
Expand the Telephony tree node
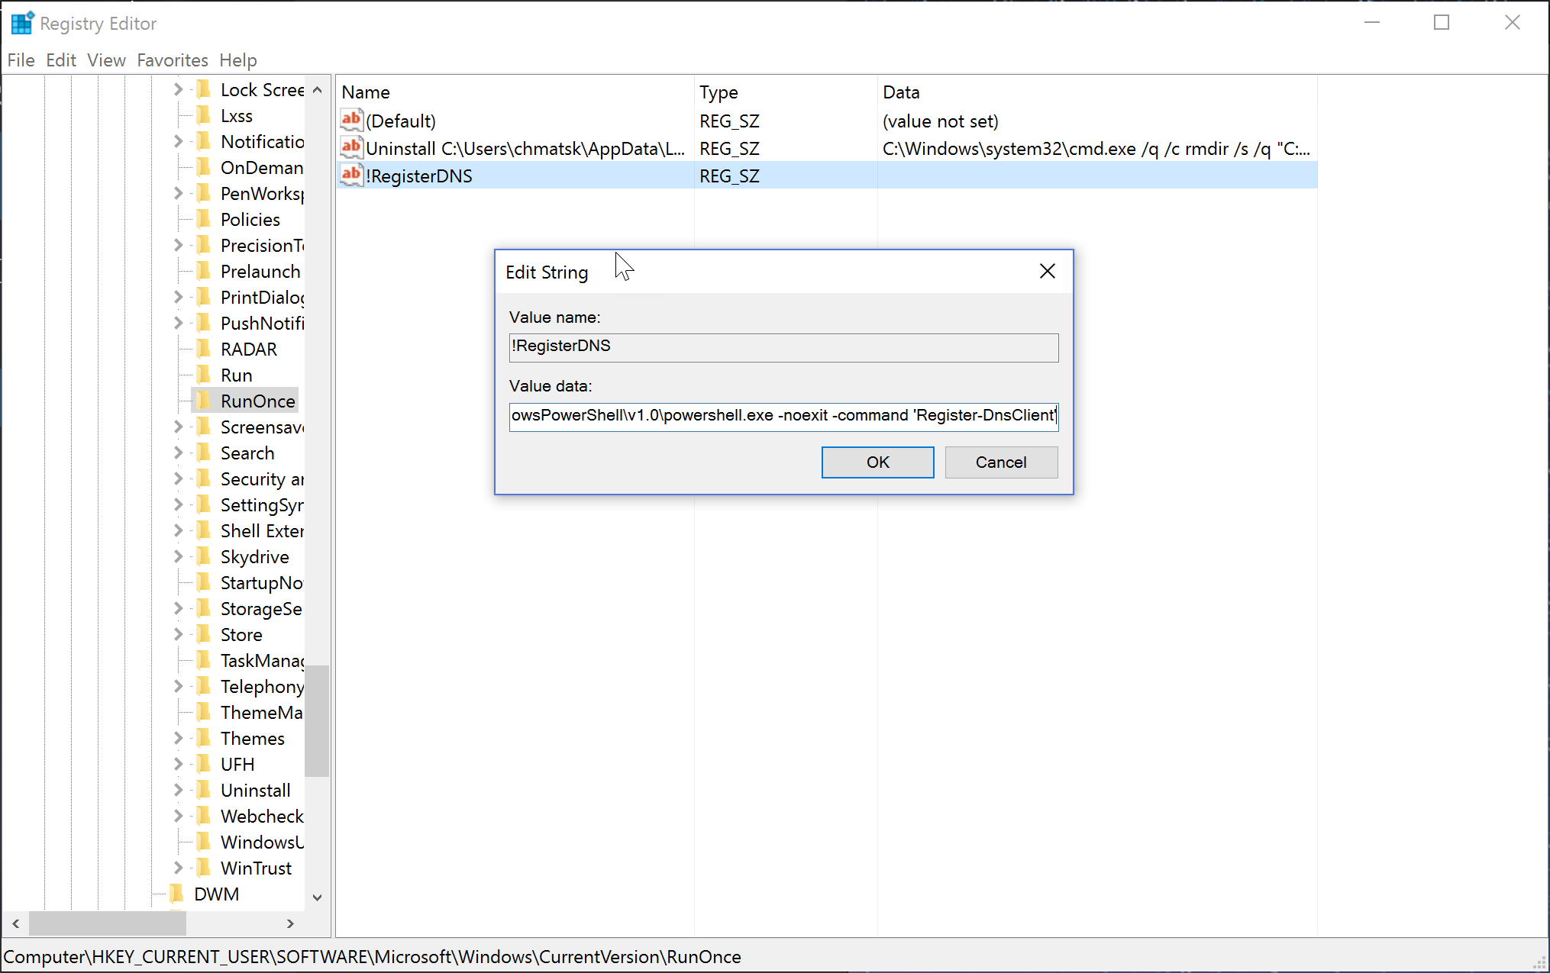(178, 686)
